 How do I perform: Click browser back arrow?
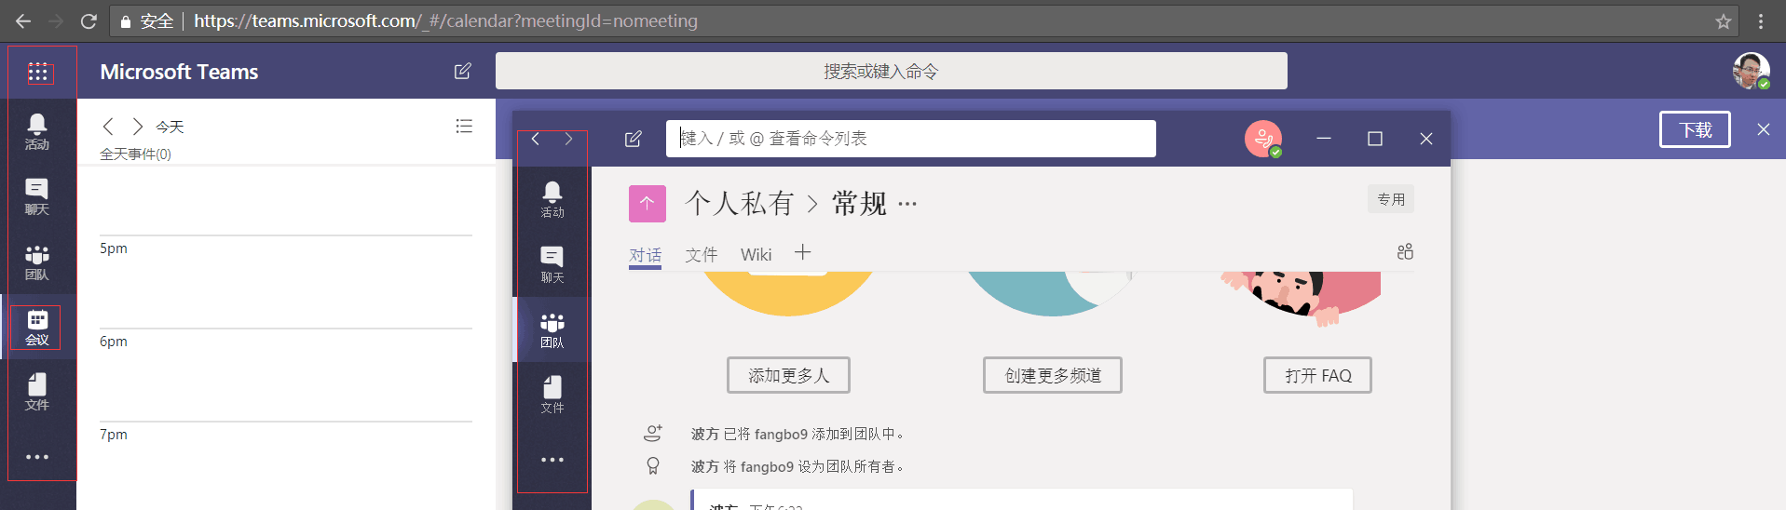[23, 20]
